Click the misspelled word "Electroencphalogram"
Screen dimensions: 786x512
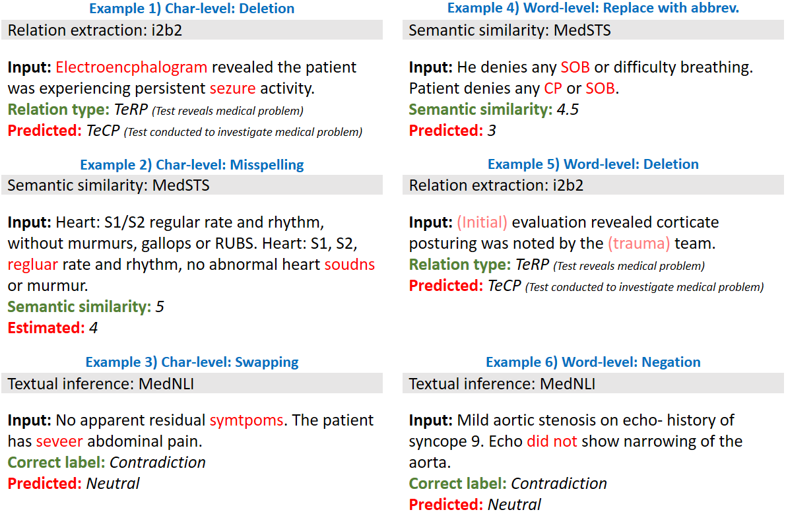click(131, 67)
